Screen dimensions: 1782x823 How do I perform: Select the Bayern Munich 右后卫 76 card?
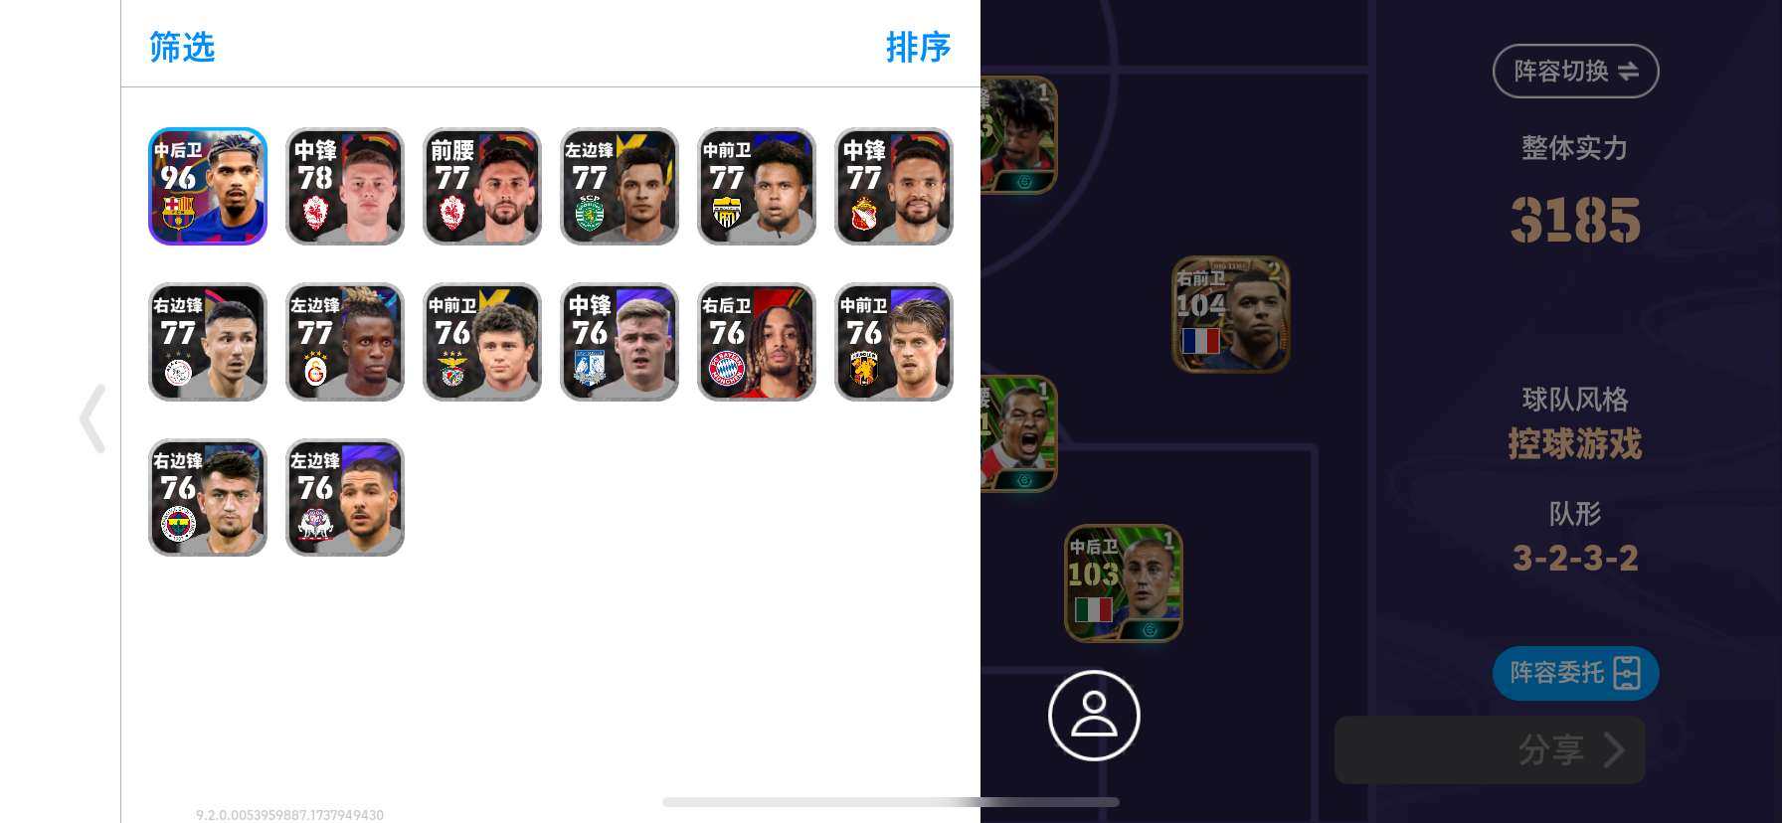(757, 342)
